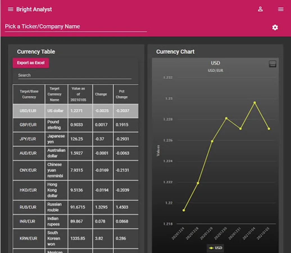This screenshot has width=291, height=253.
Task: Select the GBP/EUR row cell
Action: pos(29,125)
